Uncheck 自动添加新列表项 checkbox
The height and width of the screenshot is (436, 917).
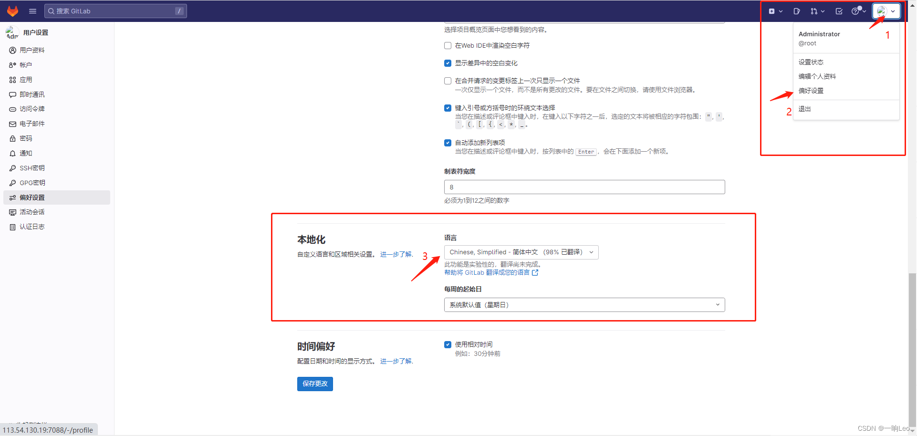point(448,143)
